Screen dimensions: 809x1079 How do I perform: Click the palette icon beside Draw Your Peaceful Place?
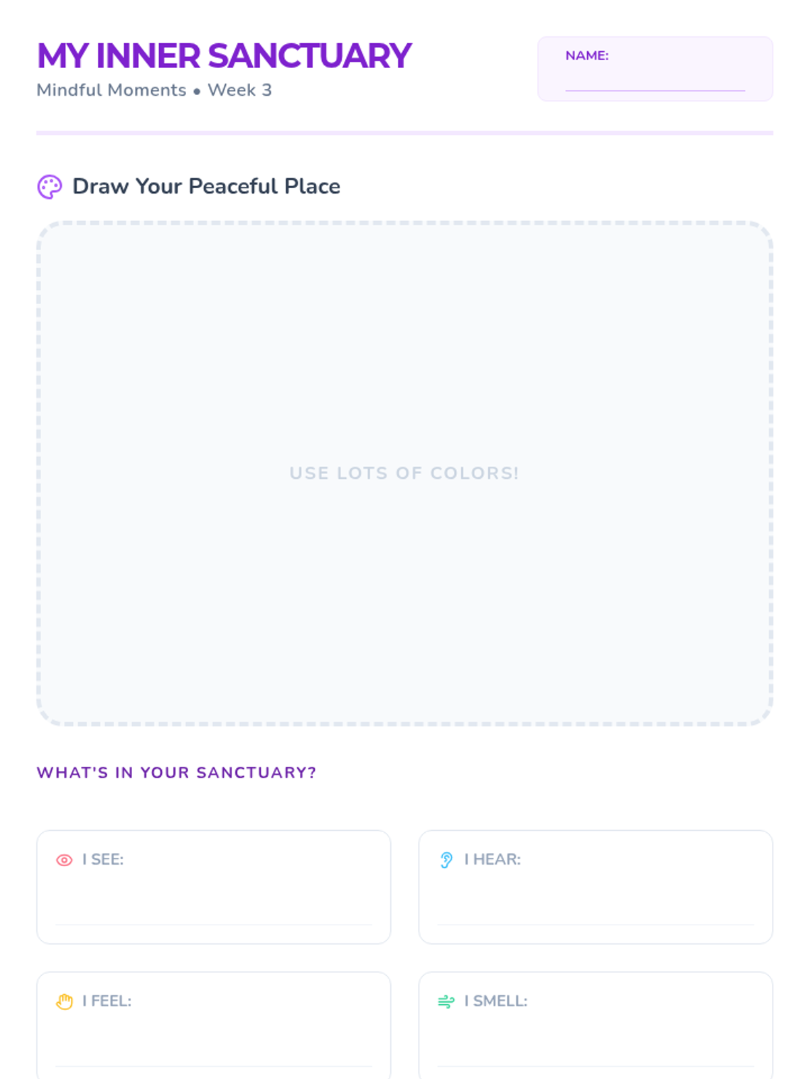pyautogui.click(x=49, y=187)
